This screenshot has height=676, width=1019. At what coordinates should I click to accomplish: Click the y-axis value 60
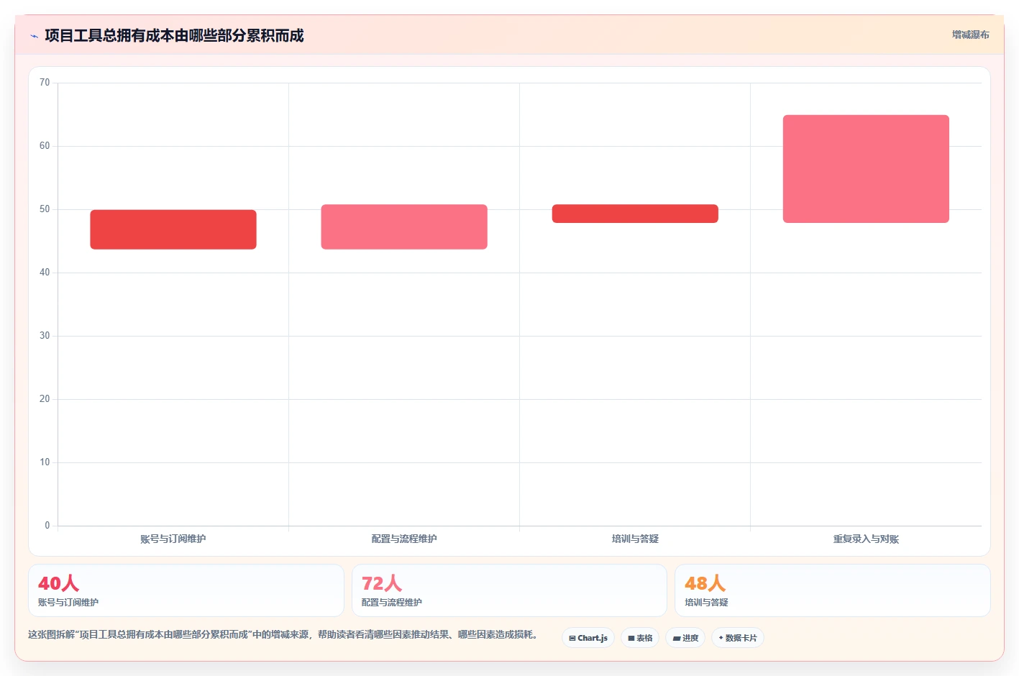tap(45, 146)
